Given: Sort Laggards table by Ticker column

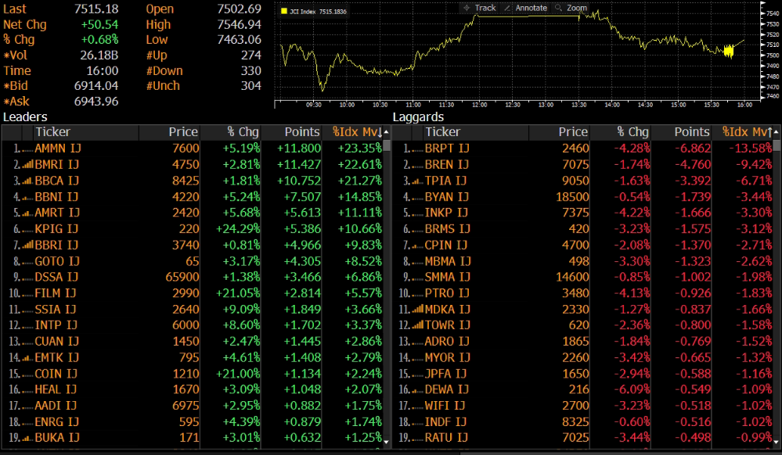Looking at the screenshot, I should point(442,132).
